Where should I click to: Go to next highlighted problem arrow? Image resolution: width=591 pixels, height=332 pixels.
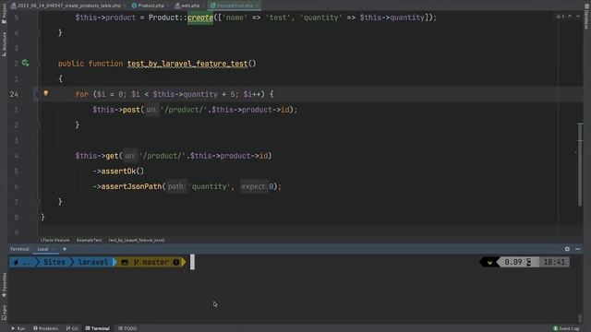coord(577,17)
